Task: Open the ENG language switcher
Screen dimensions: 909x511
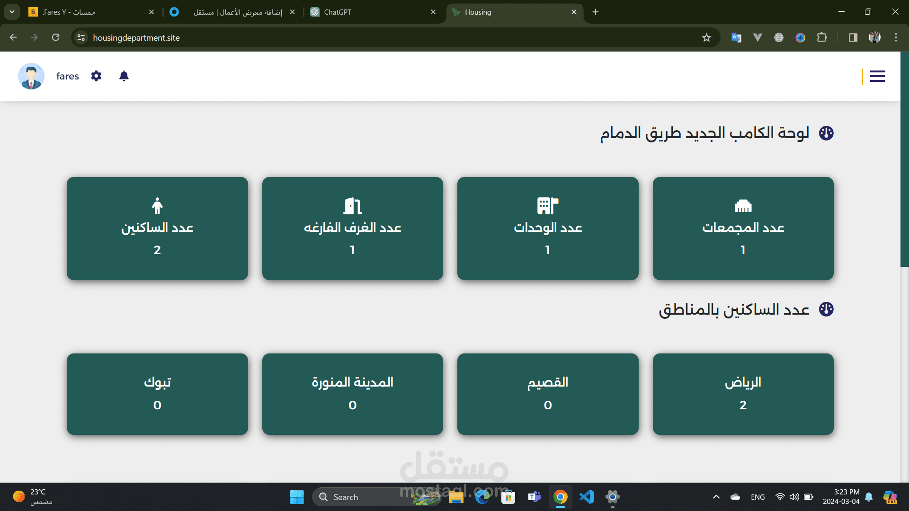Action: 757,497
